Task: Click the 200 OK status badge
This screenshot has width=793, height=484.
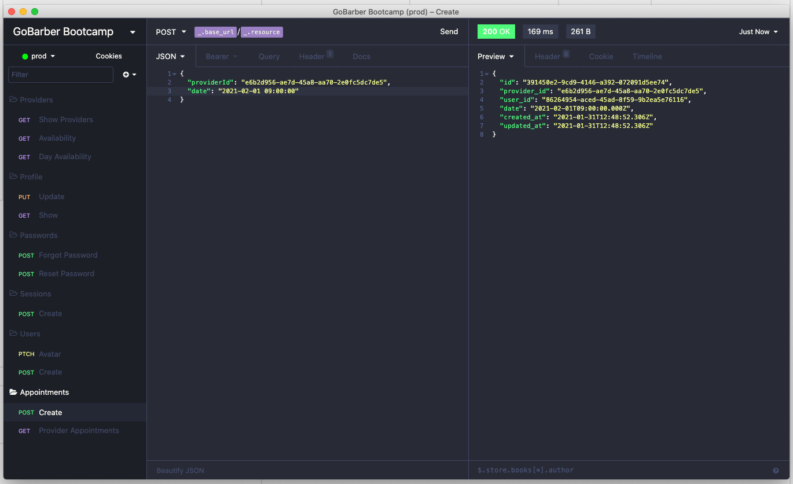Action: click(496, 32)
